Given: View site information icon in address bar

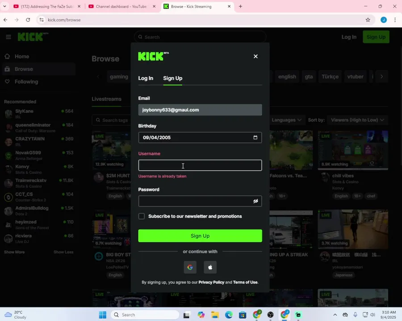Looking at the screenshot, I should point(41,20).
